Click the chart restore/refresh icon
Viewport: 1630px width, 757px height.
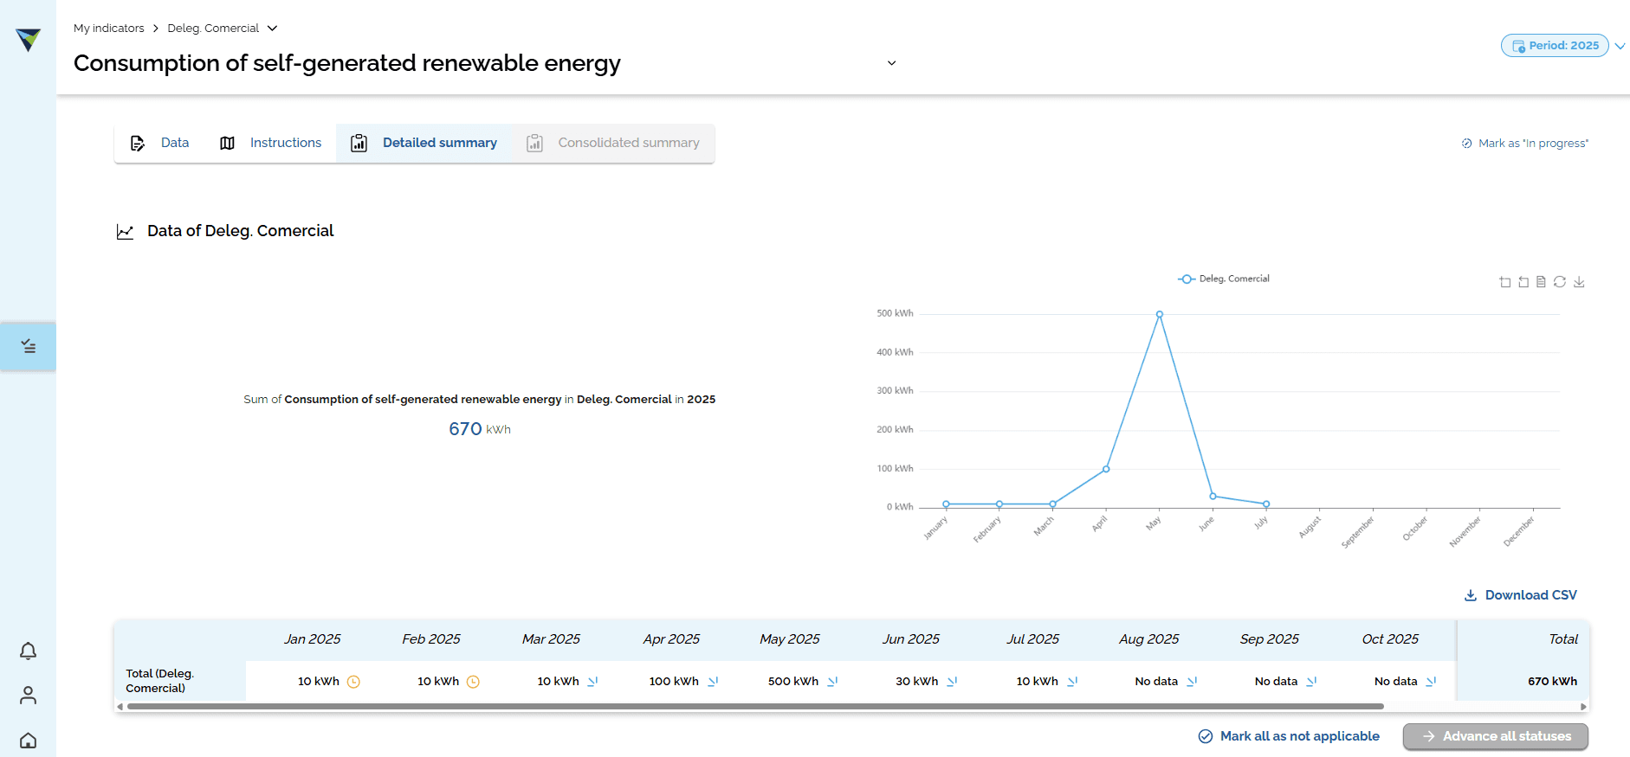click(x=1560, y=282)
